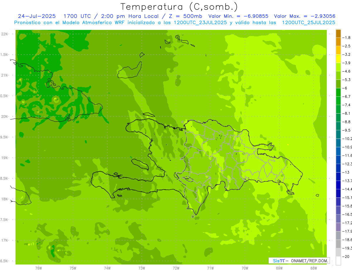
Task: Click the blue 'SisTT' logo text
Action: (278, 261)
